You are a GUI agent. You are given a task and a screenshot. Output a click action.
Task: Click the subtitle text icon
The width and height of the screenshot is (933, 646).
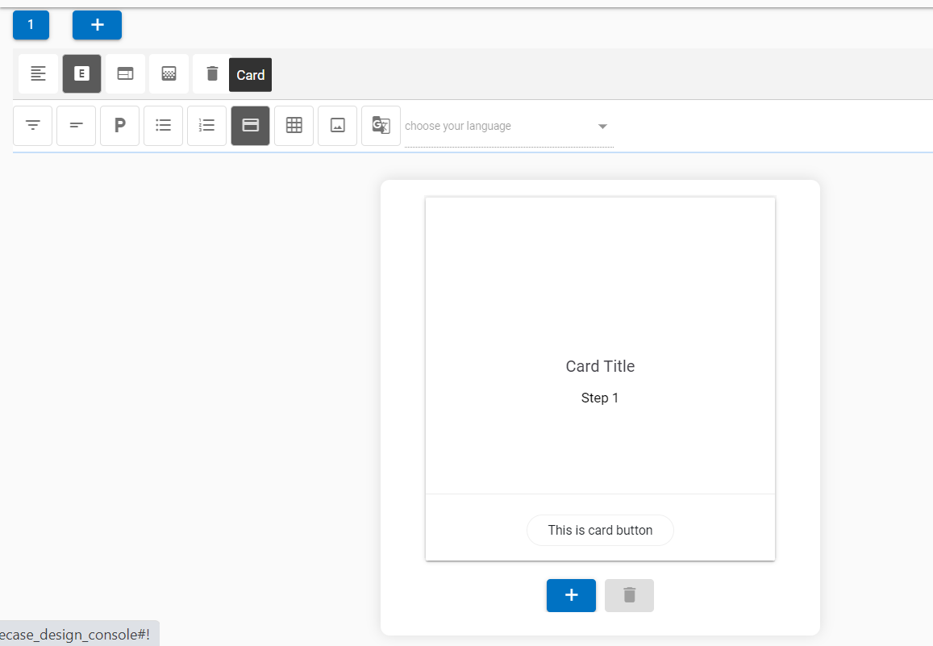coord(76,126)
